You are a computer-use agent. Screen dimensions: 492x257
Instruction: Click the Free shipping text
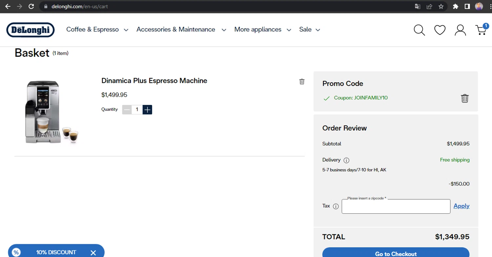pos(455,160)
